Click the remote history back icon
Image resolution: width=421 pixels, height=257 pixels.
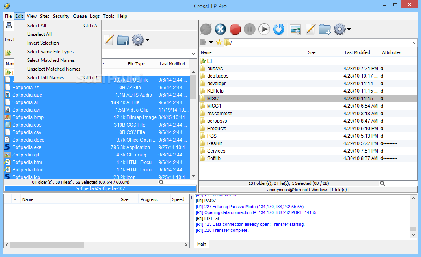point(203,42)
